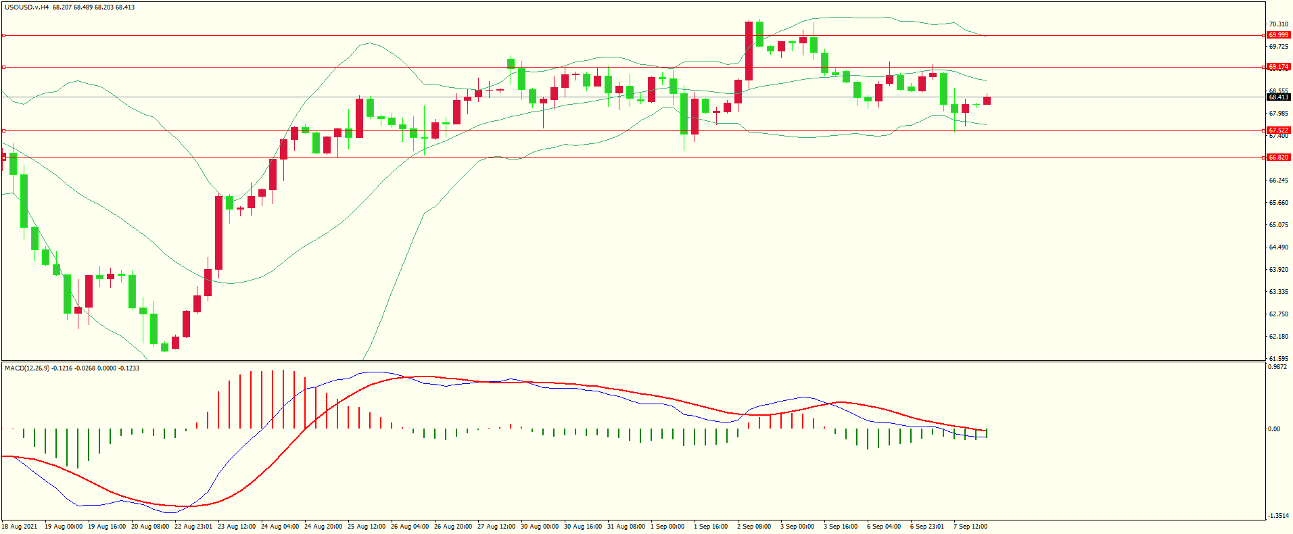Screen dimensions: 1293x534
Task: Click the current price label 68.413
Action: (1277, 97)
